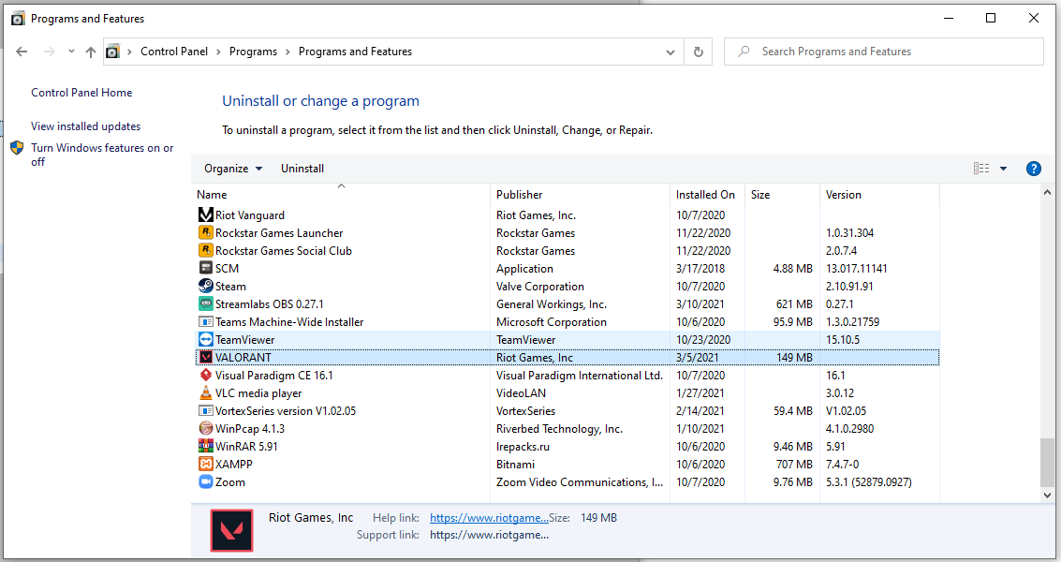The image size is (1061, 562).
Task: Click the vertical scrollbar of program list
Action: [x=1047, y=459]
